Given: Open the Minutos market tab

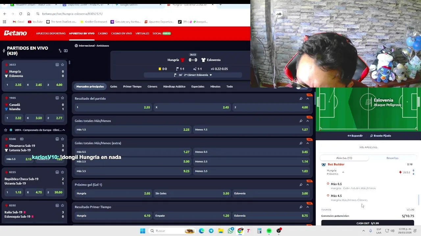Looking at the screenshot, I should tap(215, 87).
